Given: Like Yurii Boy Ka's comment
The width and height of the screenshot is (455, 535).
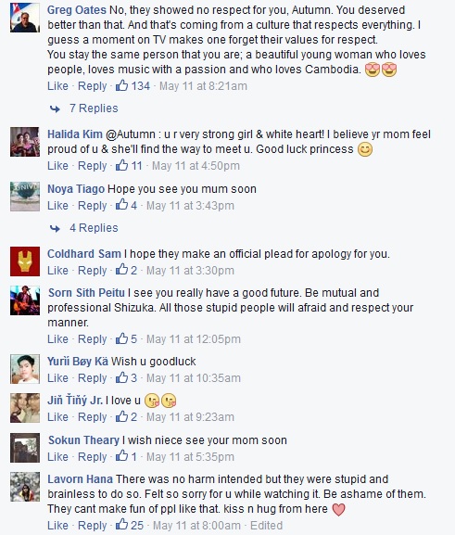Looking at the screenshot, I should (57, 377).
